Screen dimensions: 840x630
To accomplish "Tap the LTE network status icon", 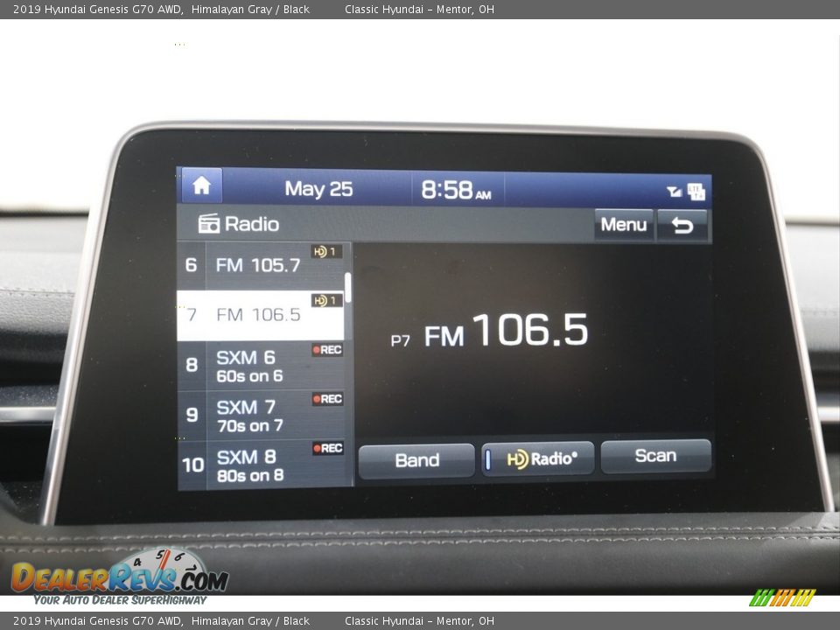I will (x=696, y=192).
